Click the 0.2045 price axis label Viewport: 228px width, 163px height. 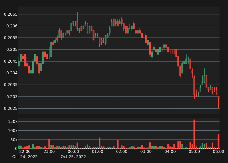click(x=11, y=61)
